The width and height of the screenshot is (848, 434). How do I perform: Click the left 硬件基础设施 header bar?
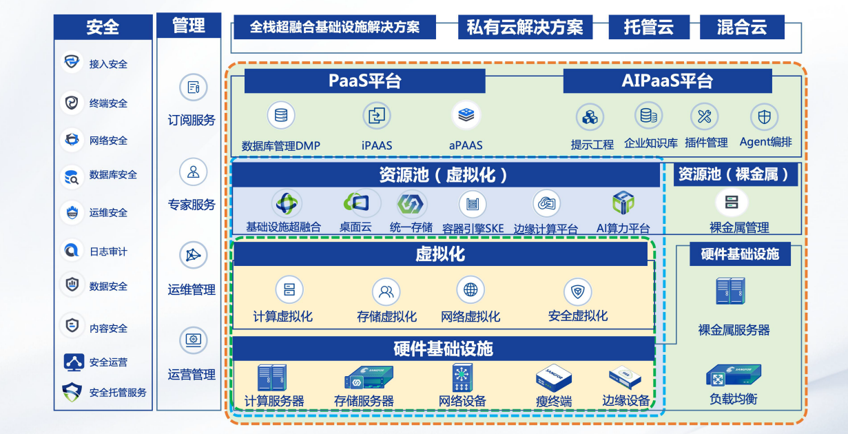pos(443,348)
